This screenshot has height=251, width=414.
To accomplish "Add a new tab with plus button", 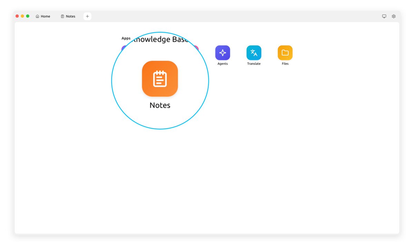I will pyautogui.click(x=87, y=16).
